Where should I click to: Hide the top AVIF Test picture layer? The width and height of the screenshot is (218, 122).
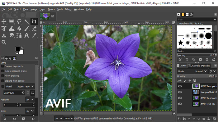click(x=180, y=86)
